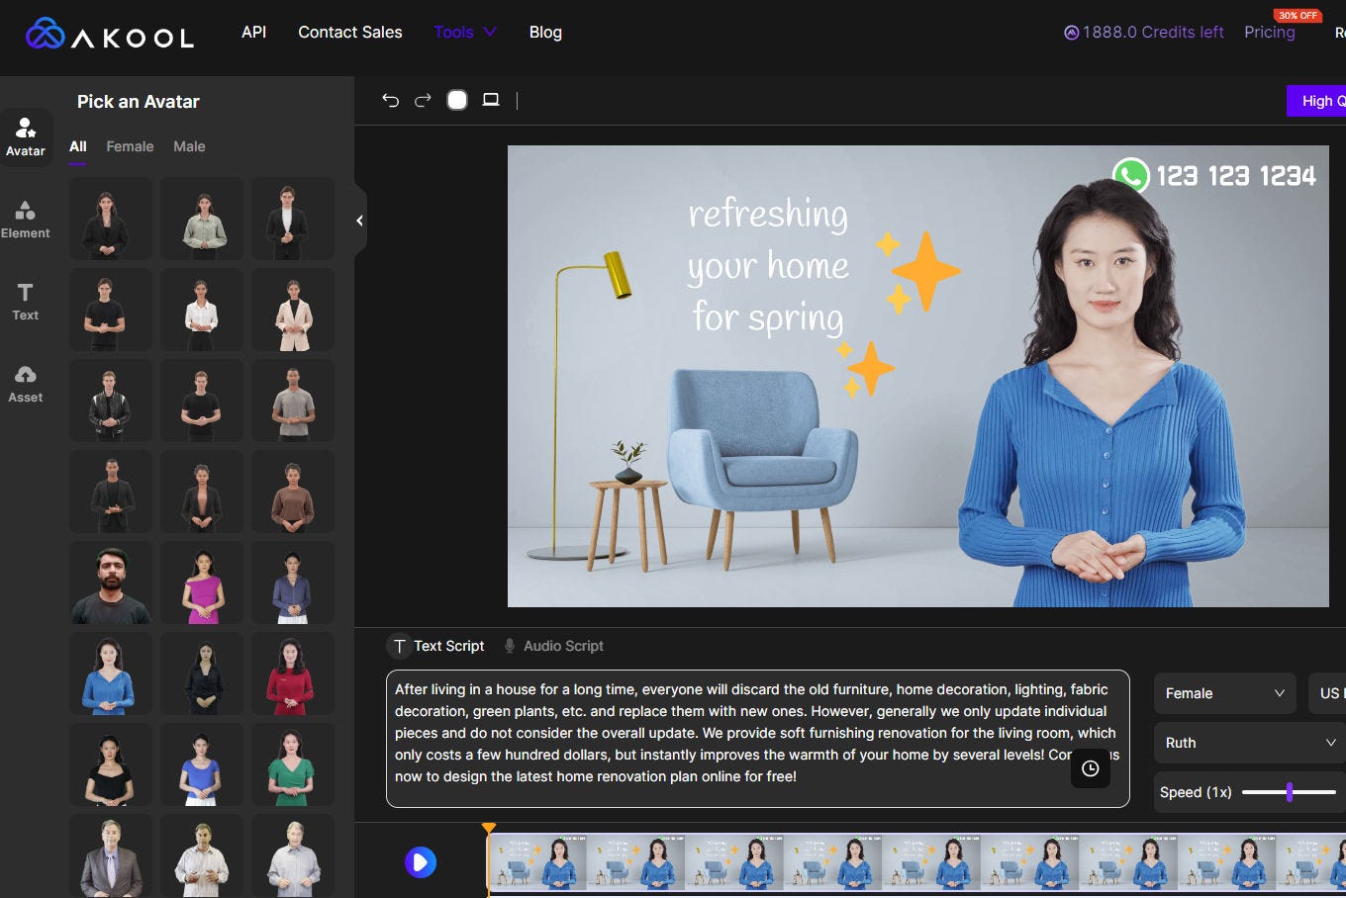
Task: Switch to the Audio Script tab
Action: (x=553, y=646)
